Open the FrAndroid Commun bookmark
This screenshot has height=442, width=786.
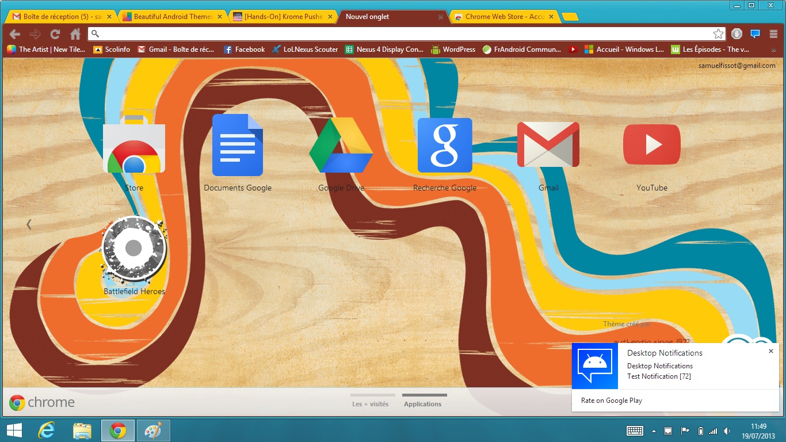click(521, 49)
